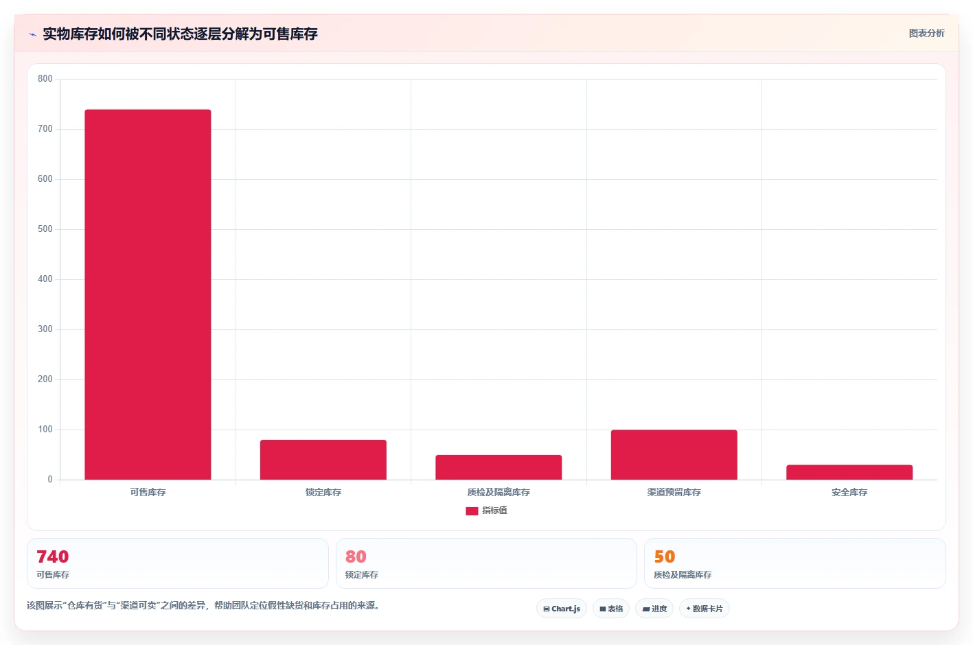Click the 600 y-axis tick label
Viewport: 973px width, 645px height.
pos(45,179)
